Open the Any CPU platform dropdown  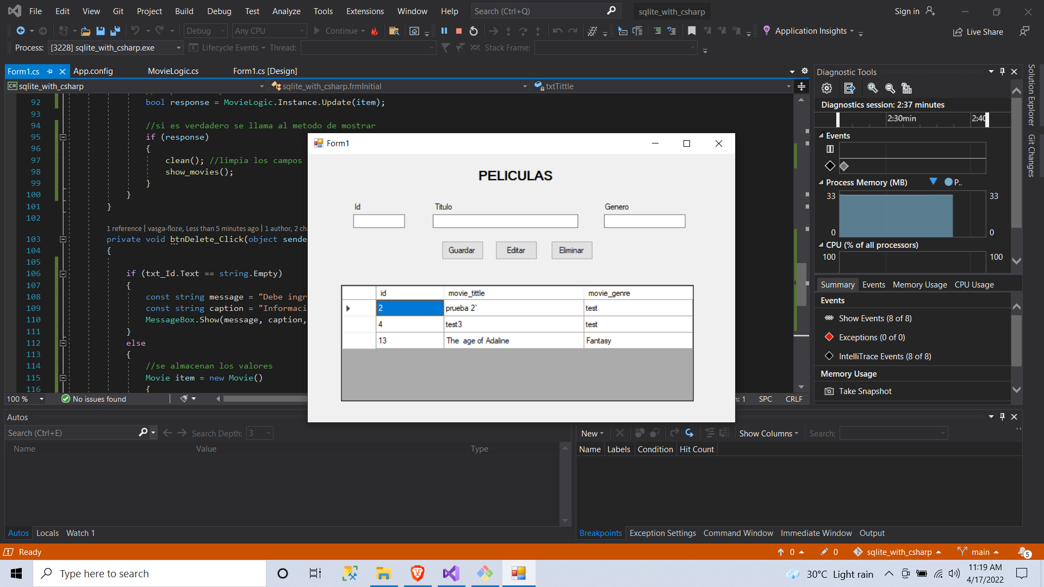[x=269, y=31]
